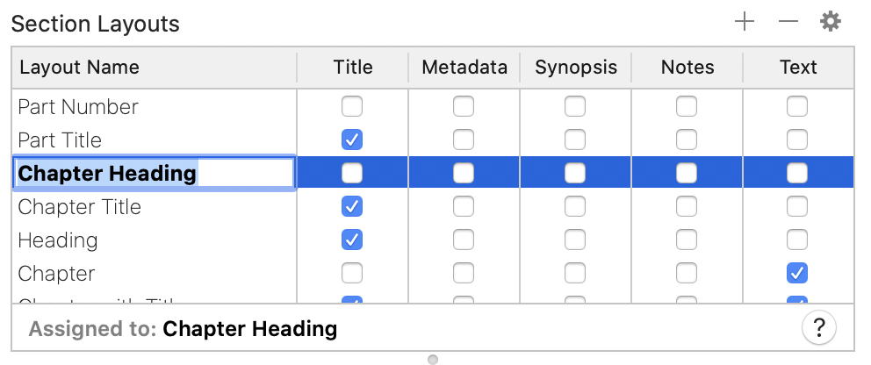Uncheck Title for Chapter Title layout

(x=352, y=207)
